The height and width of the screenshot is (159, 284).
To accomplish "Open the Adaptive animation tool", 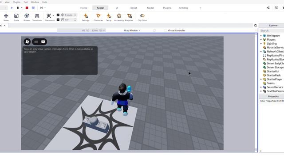I will [130, 17].
